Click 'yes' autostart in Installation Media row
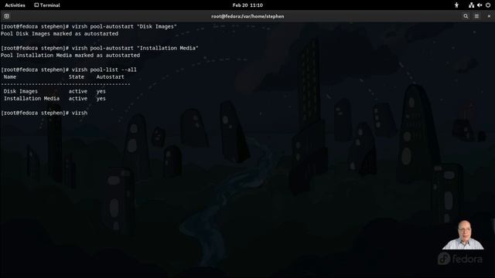 [x=101, y=99]
